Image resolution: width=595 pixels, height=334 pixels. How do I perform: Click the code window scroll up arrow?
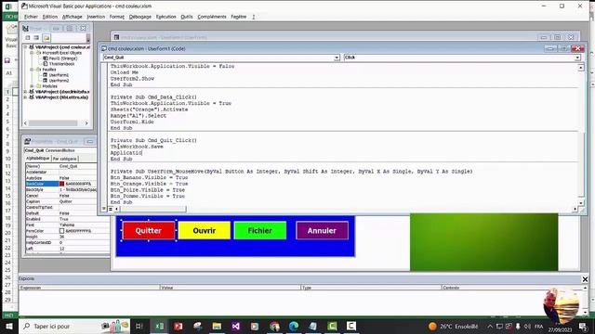pos(580,68)
